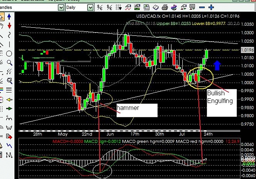The image size is (256, 179).
Task: Click the chart up-down arrows icon
Action: [184, 7]
